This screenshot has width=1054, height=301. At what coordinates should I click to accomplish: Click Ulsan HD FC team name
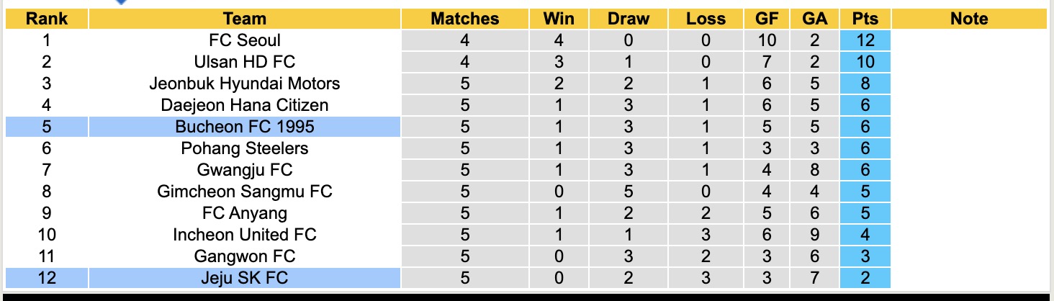(245, 62)
